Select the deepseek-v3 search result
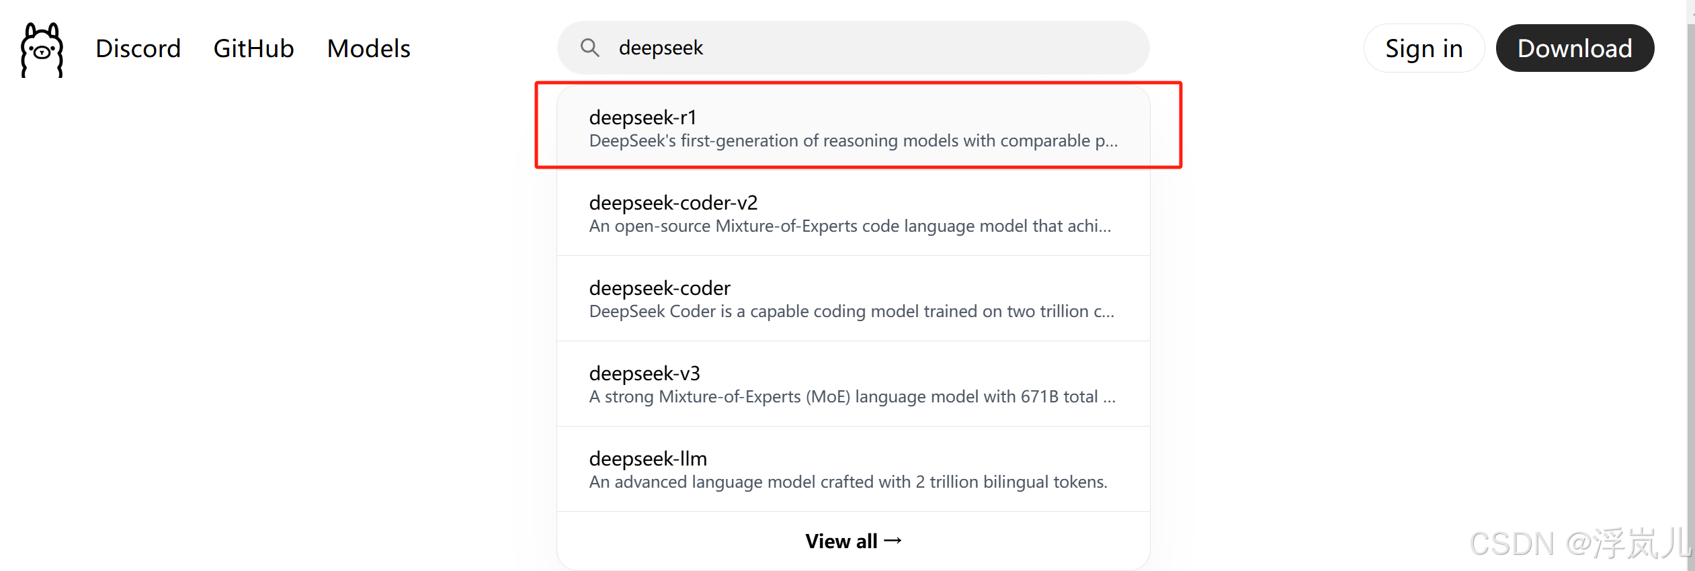The image size is (1695, 571). 853,384
